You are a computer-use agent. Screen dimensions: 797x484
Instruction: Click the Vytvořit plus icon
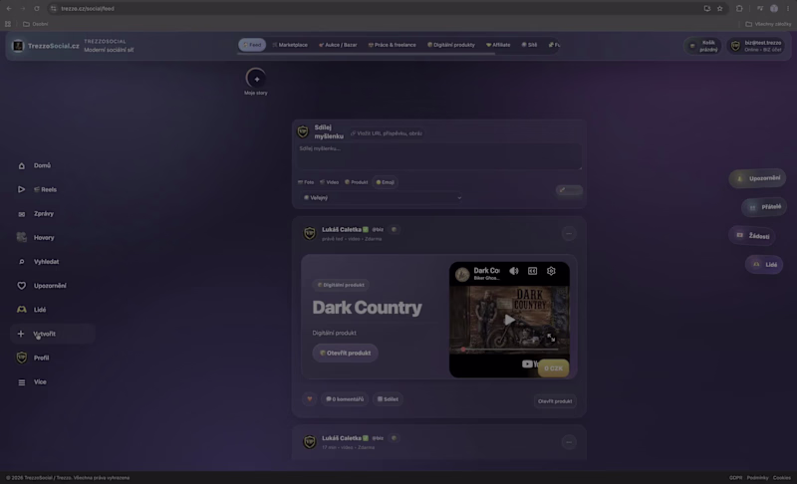point(21,334)
